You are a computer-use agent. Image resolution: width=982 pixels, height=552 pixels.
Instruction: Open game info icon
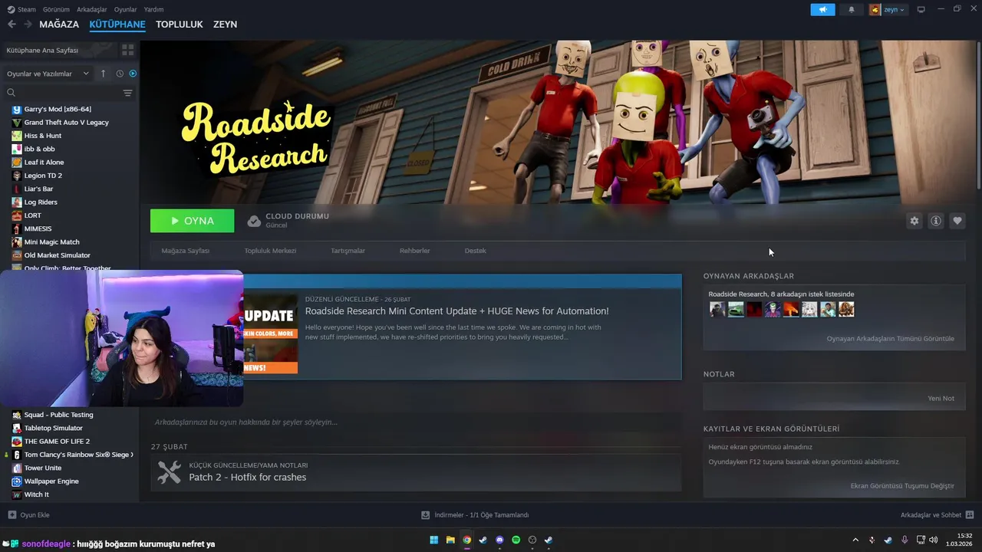coord(936,221)
